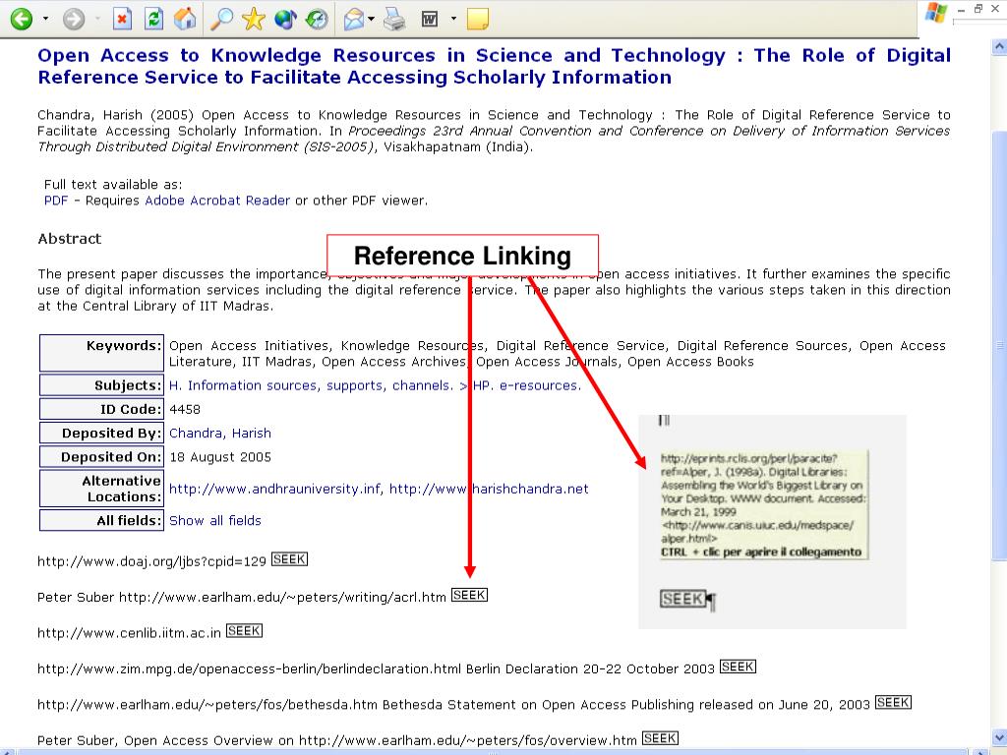
Task: Open the Media globe icon
Action: [x=285, y=19]
